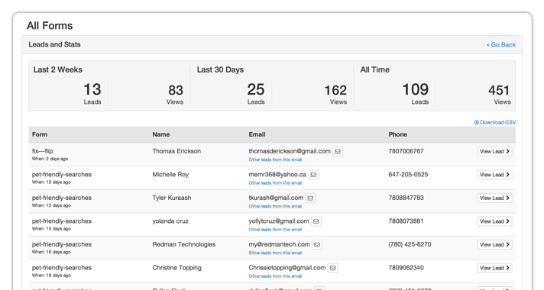Viewport: 544px width, 290px height.
Task: Click the 109 Leads All Time stat
Action: coord(416,94)
